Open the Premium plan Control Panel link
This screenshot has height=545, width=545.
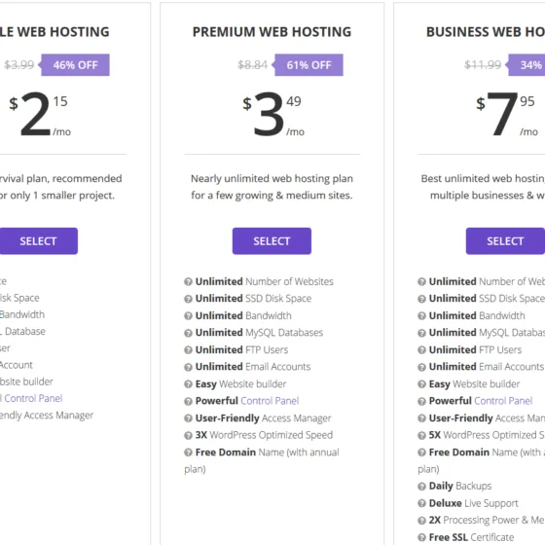coord(270,401)
